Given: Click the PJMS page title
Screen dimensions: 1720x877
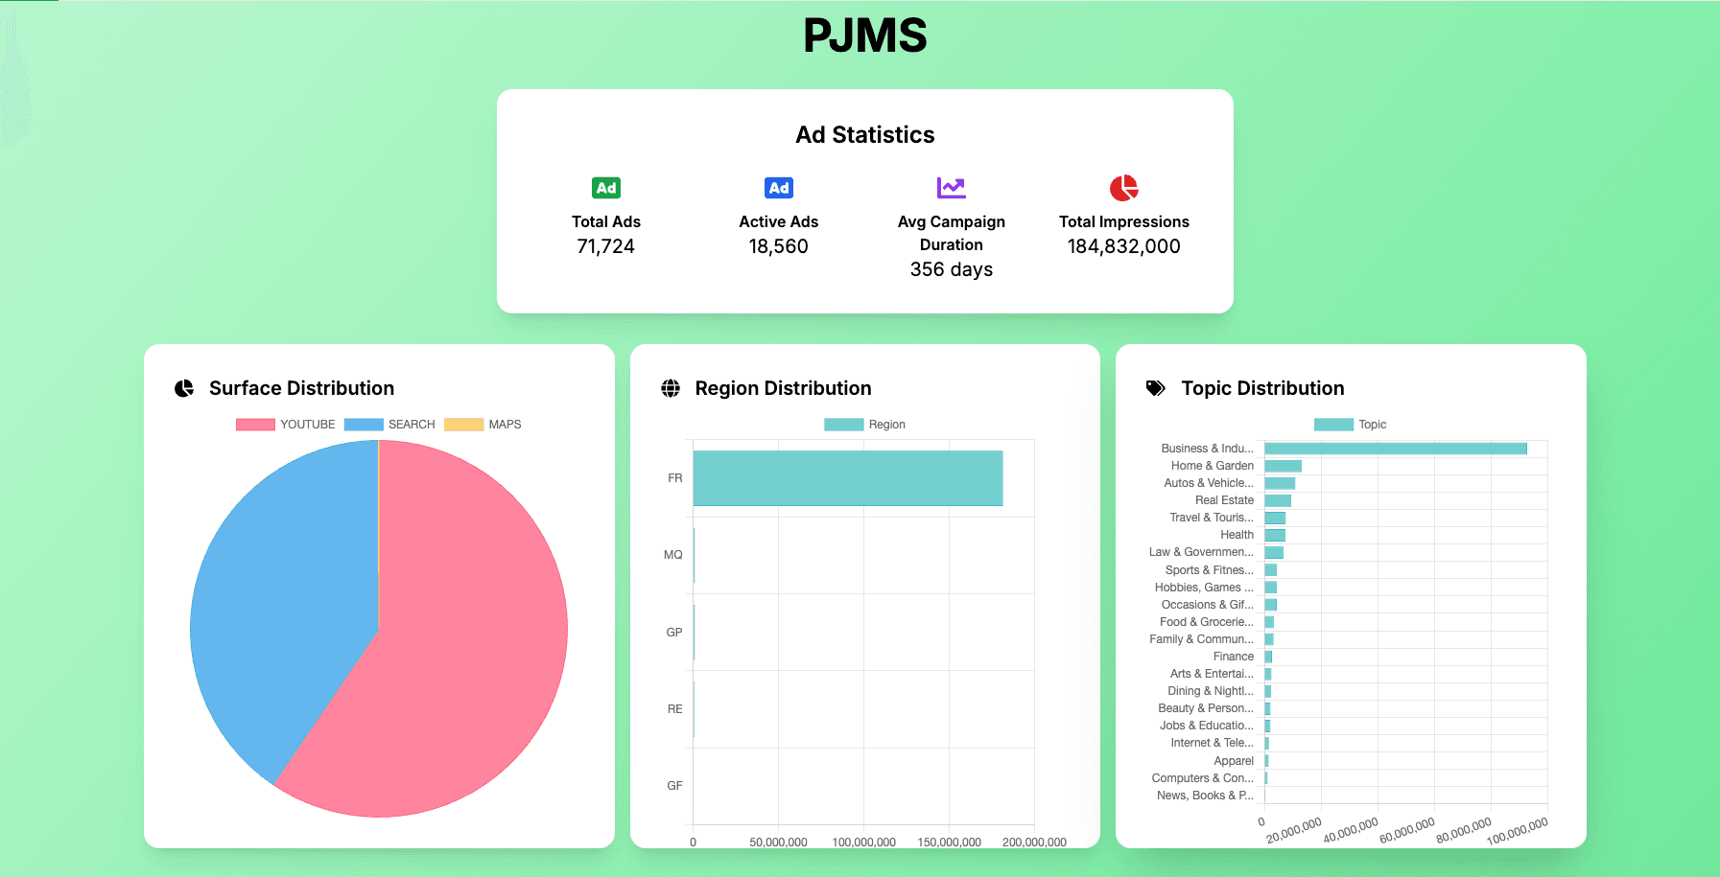Looking at the screenshot, I should point(865,35).
